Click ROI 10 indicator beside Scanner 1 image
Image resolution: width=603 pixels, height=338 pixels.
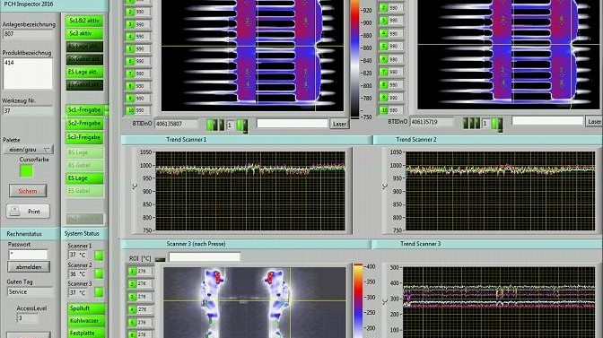click(x=131, y=110)
